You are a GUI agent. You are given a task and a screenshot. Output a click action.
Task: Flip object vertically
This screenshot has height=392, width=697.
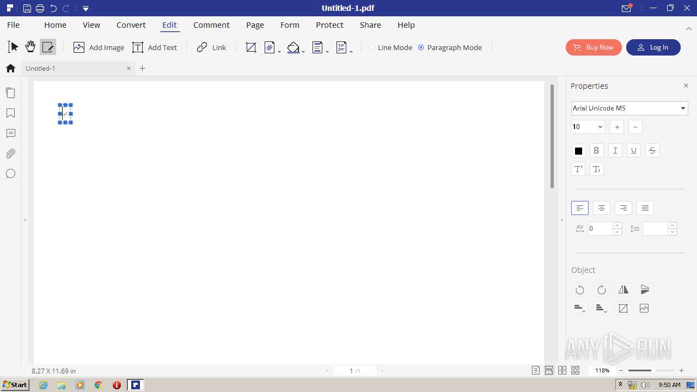(x=645, y=290)
